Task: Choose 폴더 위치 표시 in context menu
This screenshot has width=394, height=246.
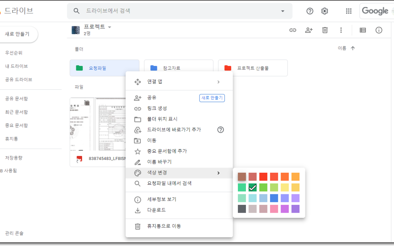Action: (x=179, y=119)
